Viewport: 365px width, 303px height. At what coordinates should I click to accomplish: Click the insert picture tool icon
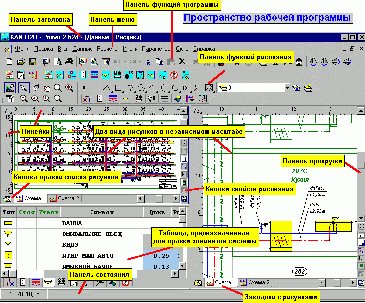pos(209,88)
